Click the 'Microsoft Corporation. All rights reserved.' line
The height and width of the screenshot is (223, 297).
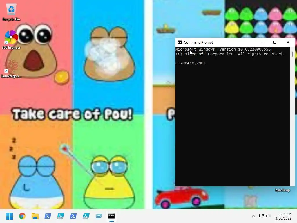[234, 54]
